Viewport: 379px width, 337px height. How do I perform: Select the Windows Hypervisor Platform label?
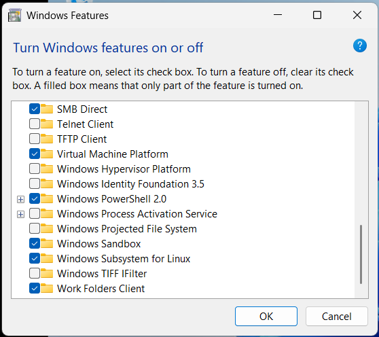click(124, 168)
